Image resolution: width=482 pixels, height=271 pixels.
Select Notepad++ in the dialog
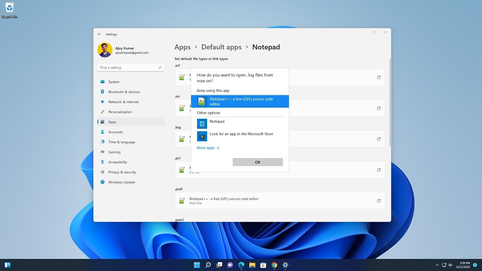pyautogui.click(x=240, y=101)
